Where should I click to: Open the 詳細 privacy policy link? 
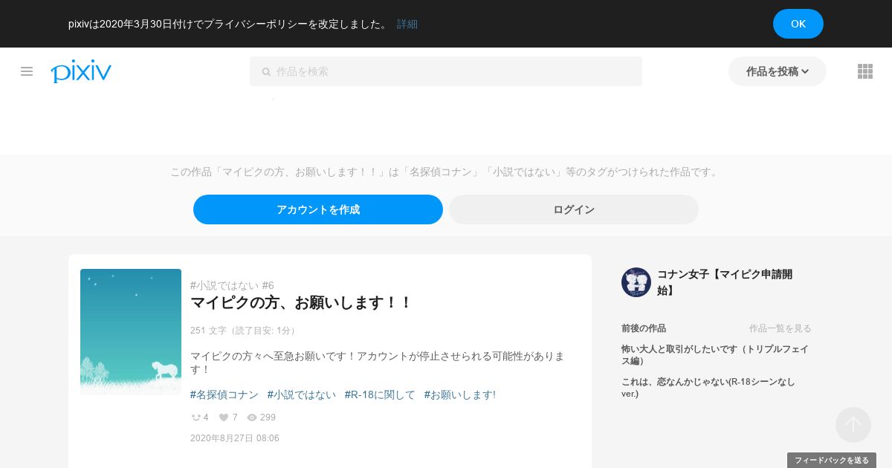(x=407, y=24)
